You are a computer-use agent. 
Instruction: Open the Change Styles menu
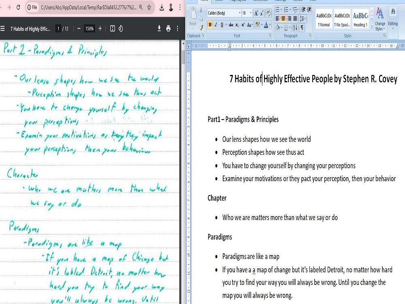tap(380, 19)
